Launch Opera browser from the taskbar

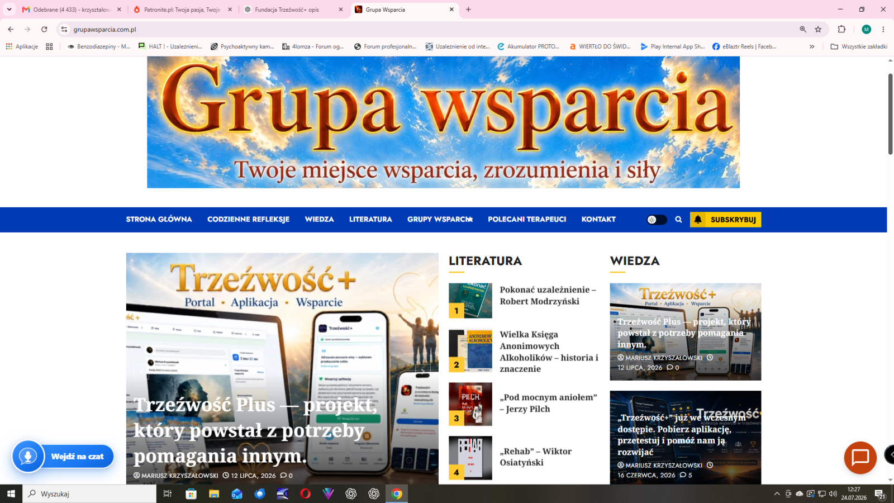[305, 493]
